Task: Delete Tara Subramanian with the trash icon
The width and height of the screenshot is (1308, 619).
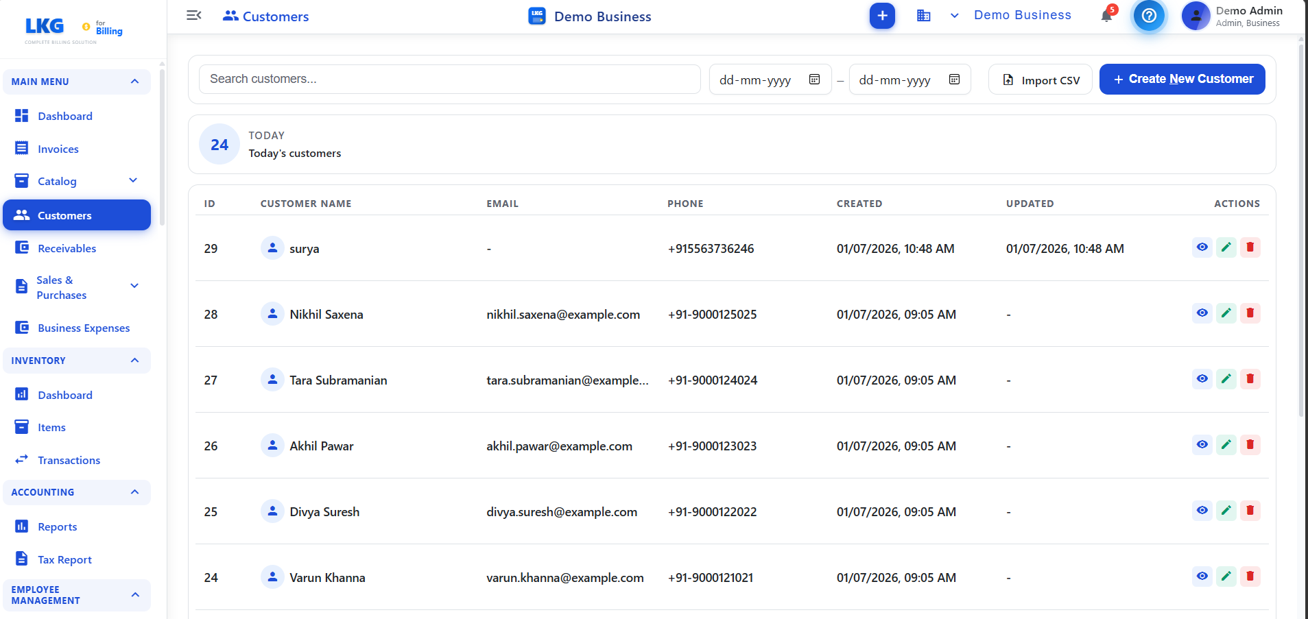Action: [x=1250, y=379]
